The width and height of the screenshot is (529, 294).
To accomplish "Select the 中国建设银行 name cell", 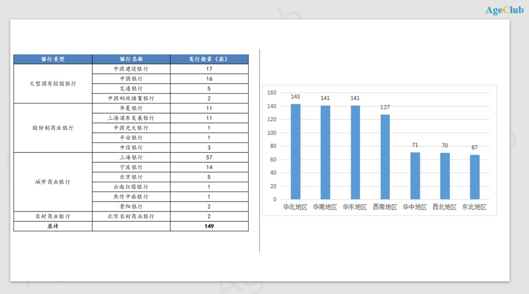I will pyautogui.click(x=131, y=69).
